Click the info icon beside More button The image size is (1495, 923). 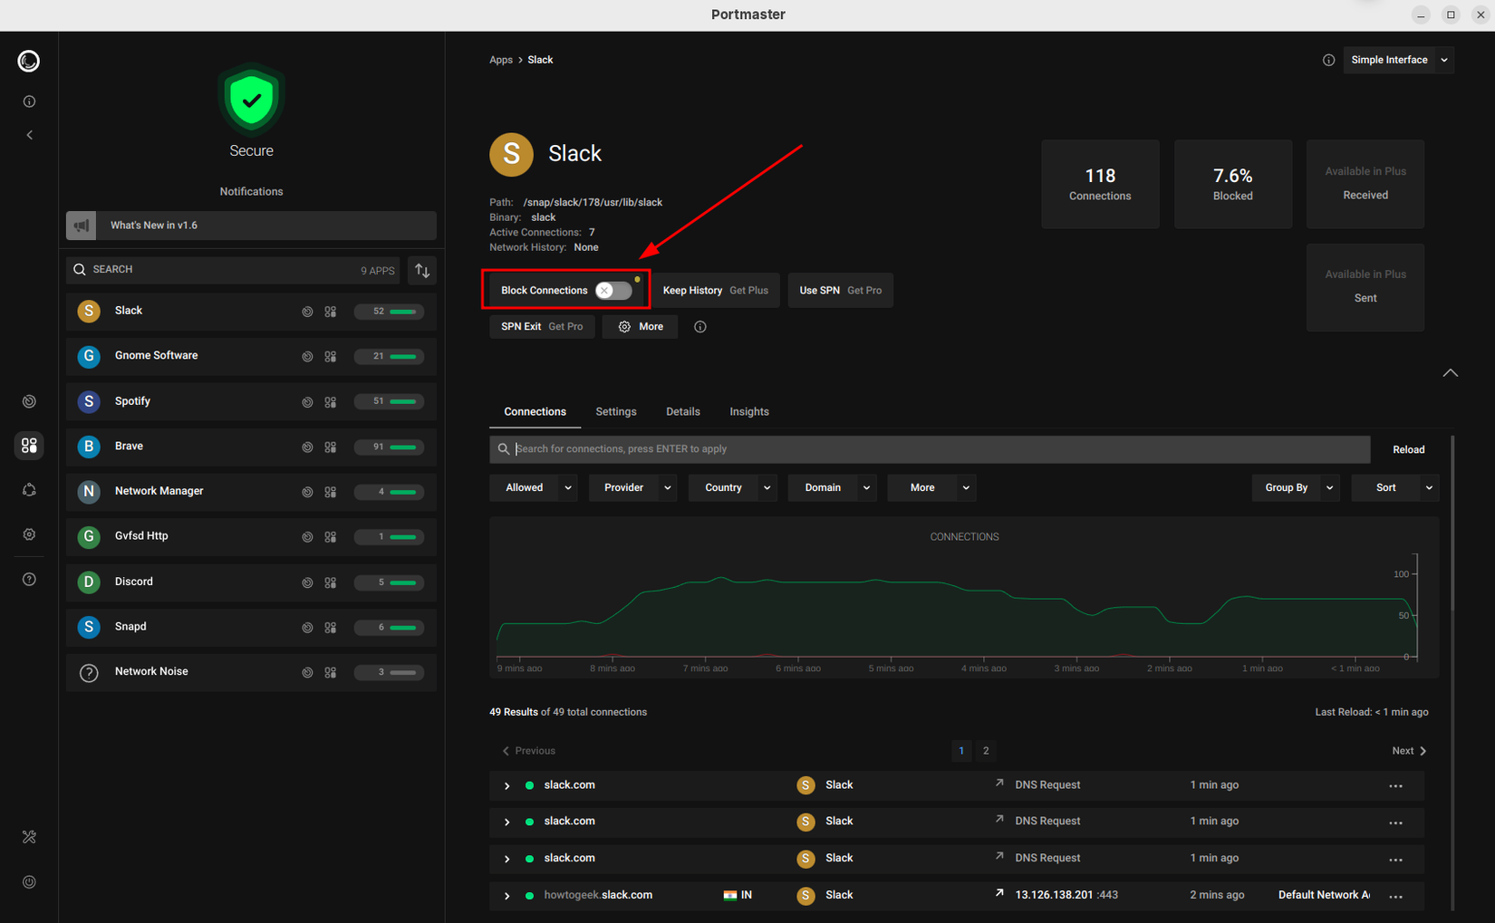click(x=700, y=327)
